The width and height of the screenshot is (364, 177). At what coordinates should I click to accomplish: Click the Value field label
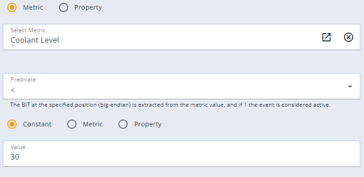[18, 147]
